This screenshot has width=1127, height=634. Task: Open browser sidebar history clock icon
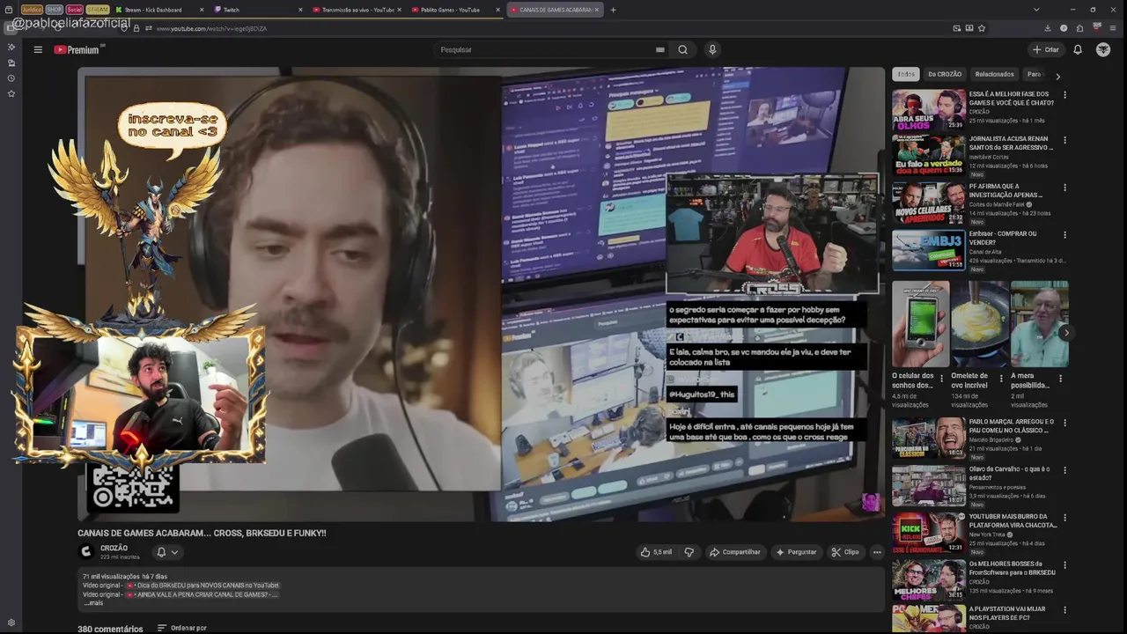(11, 78)
